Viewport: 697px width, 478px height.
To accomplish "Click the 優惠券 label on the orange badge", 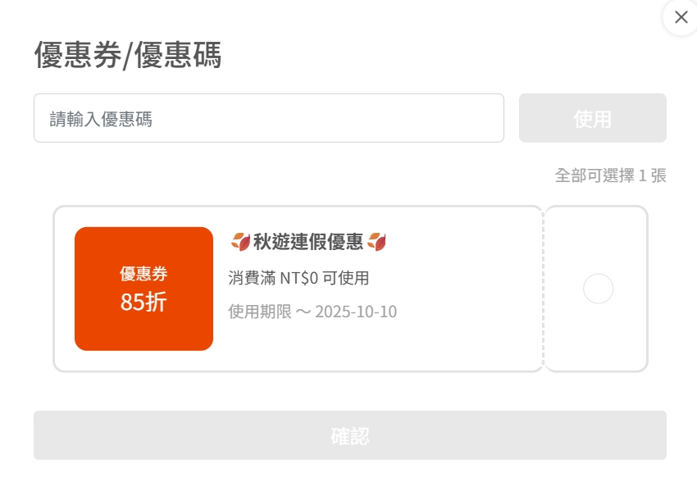I will 143,274.
